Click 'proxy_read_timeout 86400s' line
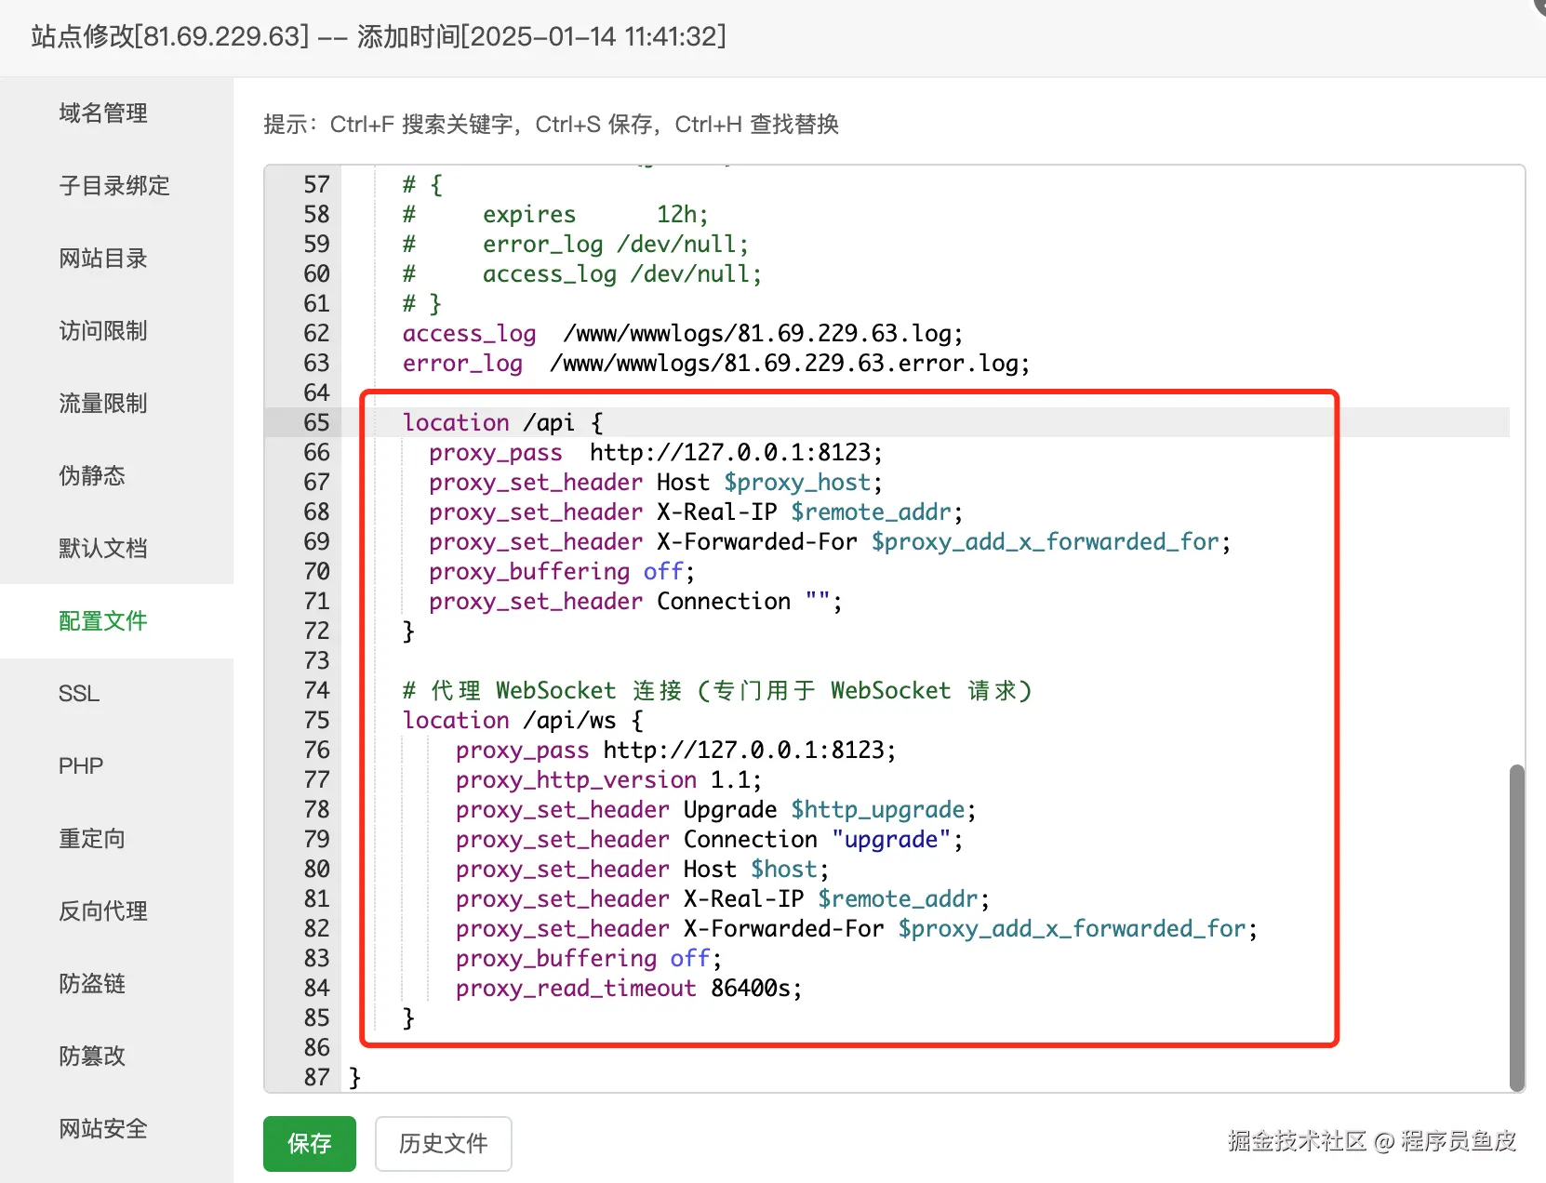The image size is (1546, 1183). [629, 988]
